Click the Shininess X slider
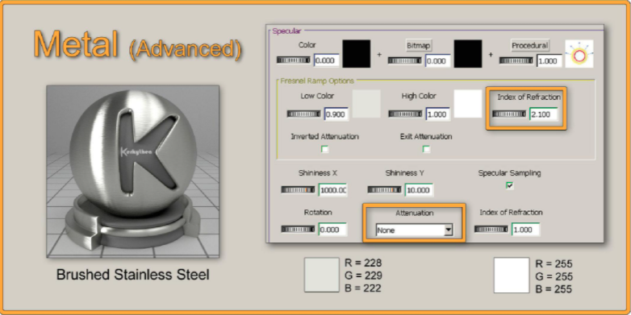631x315 pixels. pyautogui.click(x=298, y=189)
